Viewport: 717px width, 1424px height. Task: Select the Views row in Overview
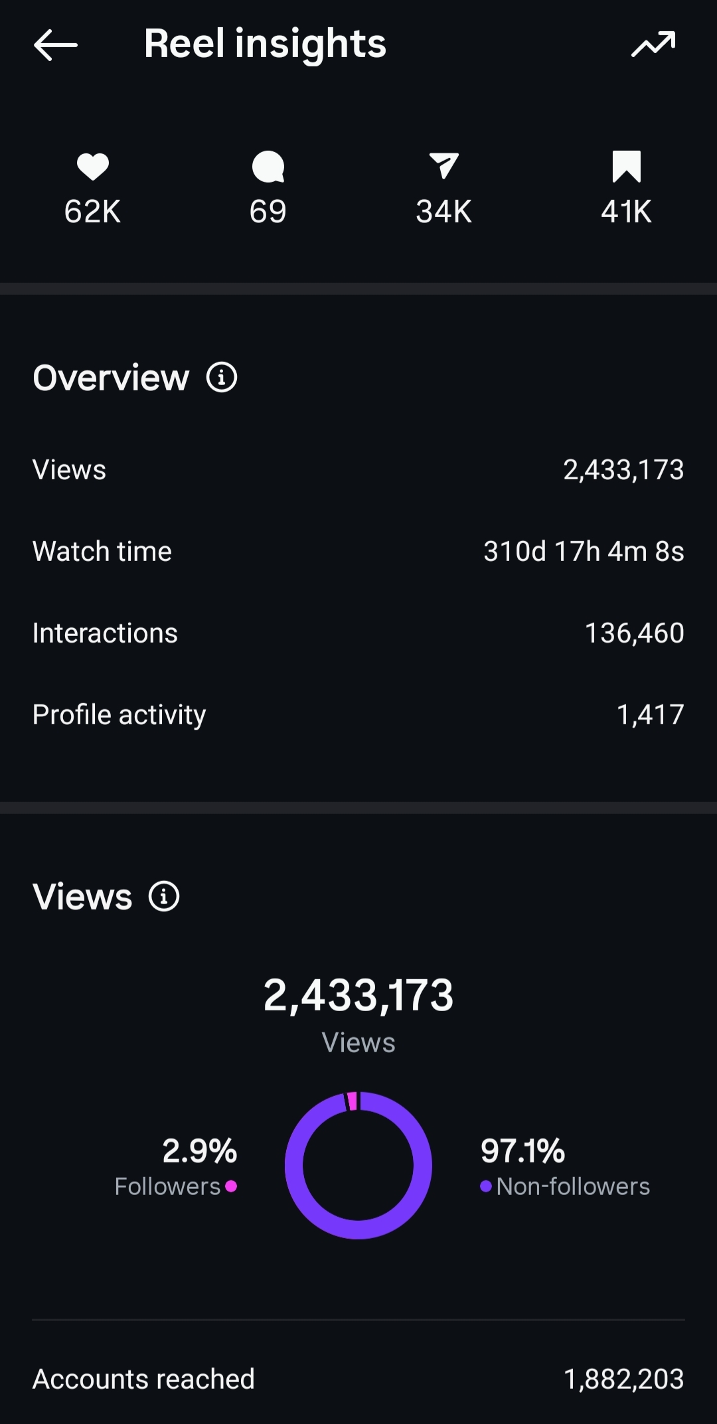[358, 470]
